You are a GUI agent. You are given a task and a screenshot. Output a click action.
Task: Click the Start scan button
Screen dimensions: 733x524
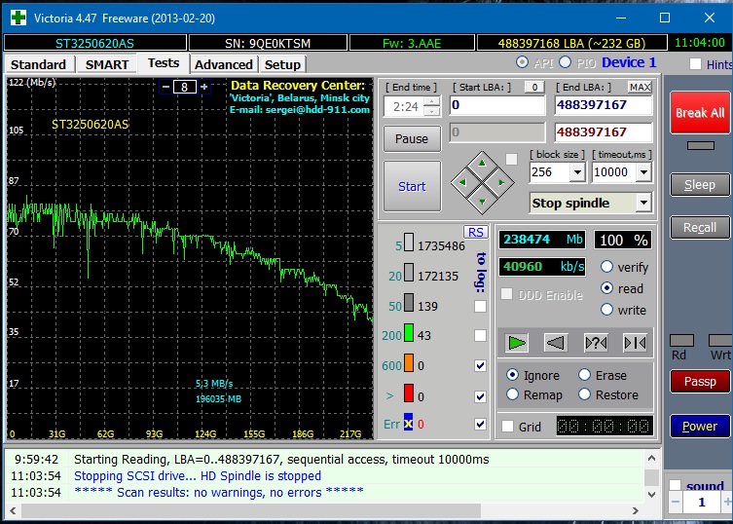412,186
